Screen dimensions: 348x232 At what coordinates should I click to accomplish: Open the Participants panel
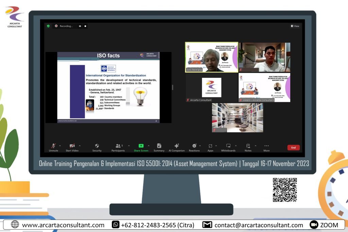point(118,146)
